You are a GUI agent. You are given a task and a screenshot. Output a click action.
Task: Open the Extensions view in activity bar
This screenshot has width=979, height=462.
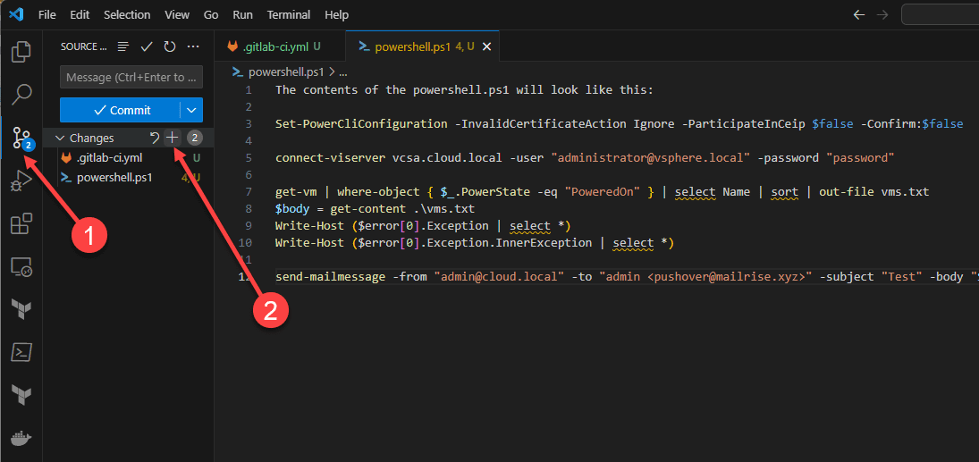point(21,223)
